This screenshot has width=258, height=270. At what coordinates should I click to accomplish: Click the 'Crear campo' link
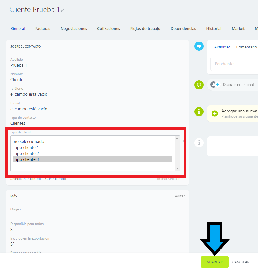(x=56, y=179)
